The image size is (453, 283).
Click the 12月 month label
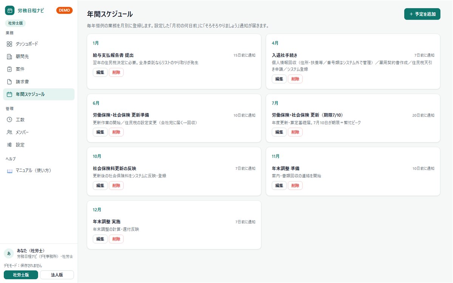tap(97, 210)
